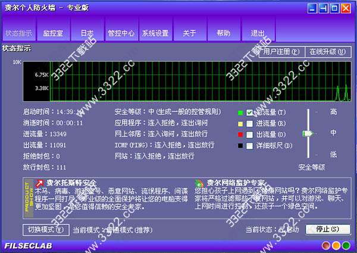Enable the 出流量(O) checkbox
Screen dimensions: 357x253
(249, 135)
